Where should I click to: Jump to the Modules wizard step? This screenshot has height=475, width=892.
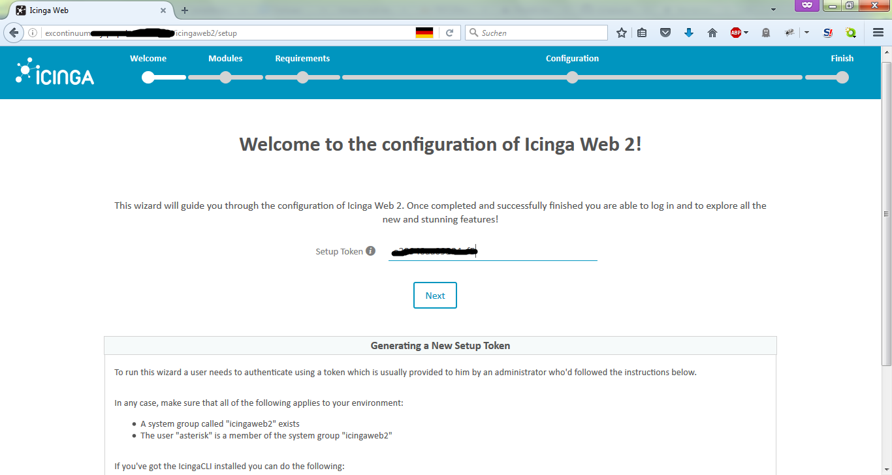pyautogui.click(x=225, y=58)
